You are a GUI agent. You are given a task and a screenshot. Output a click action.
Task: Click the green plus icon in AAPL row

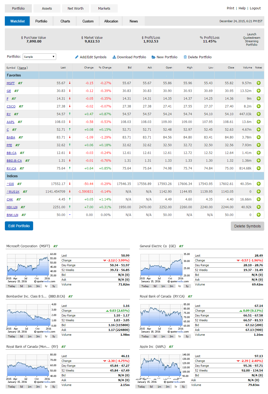point(258,122)
